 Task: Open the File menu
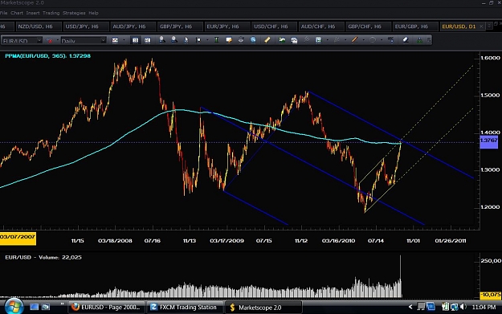[x=3, y=13]
